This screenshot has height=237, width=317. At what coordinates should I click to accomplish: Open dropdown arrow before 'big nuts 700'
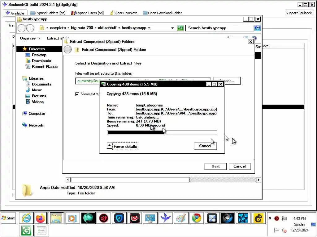click(x=68, y=28)
